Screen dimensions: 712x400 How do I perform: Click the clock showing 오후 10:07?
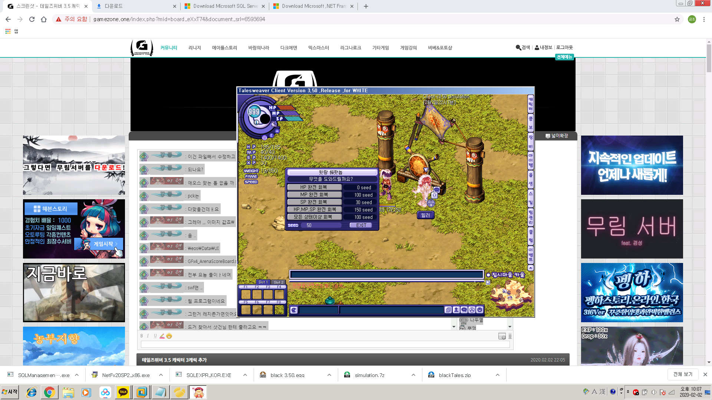pyautogui.click(x=691, y=392)
